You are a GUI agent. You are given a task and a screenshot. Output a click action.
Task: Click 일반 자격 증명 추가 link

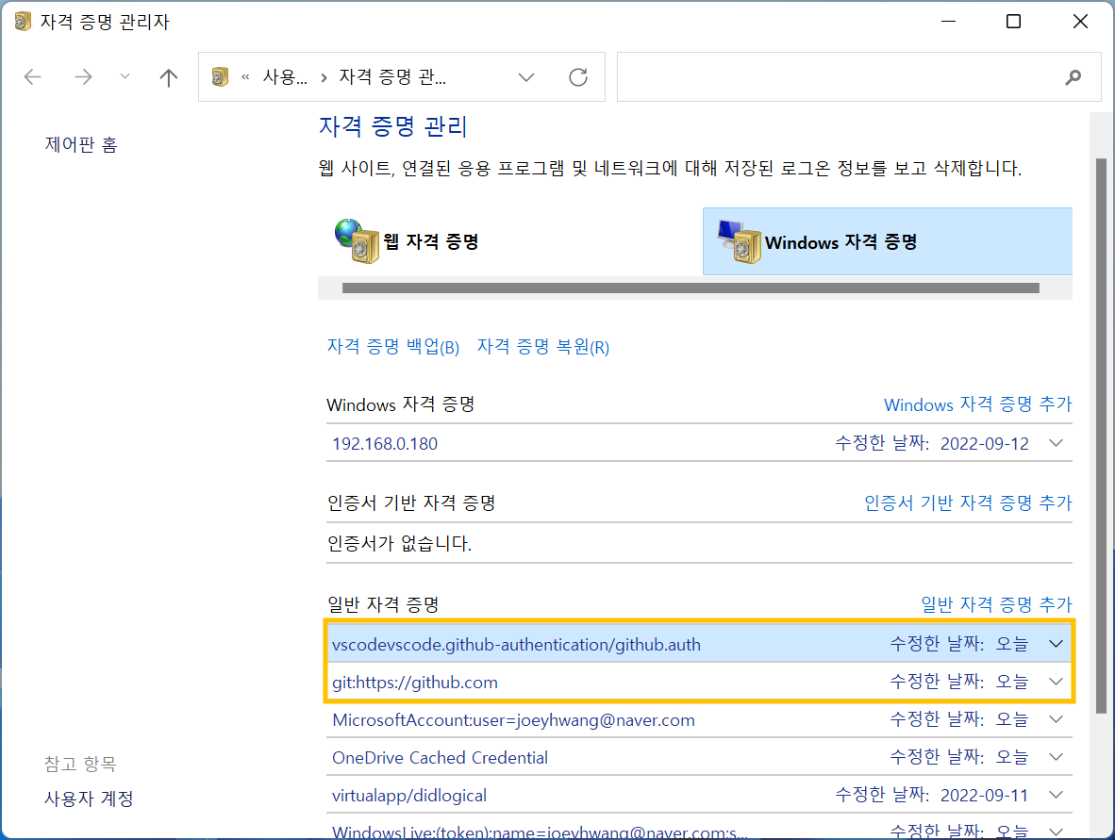996,604
